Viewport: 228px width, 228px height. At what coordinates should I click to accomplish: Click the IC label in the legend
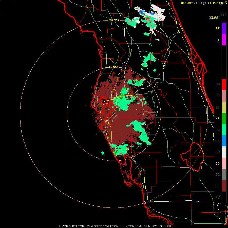click(x=217, y=164)
